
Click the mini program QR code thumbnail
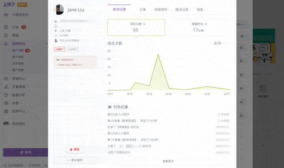[263, 89]
